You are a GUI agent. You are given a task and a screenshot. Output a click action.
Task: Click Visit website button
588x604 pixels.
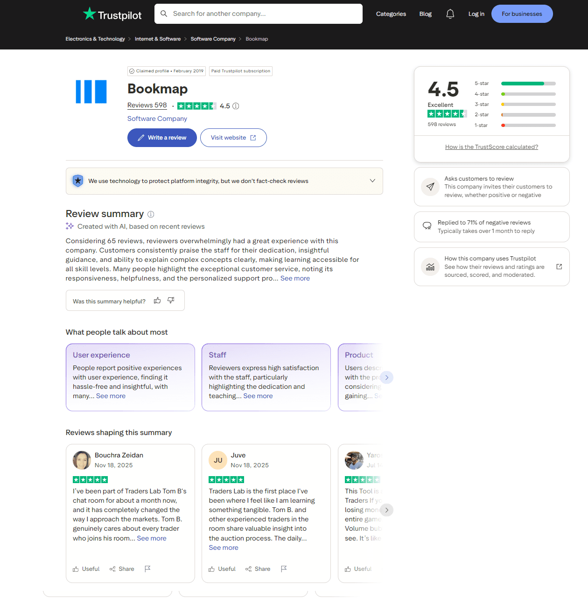233,138
